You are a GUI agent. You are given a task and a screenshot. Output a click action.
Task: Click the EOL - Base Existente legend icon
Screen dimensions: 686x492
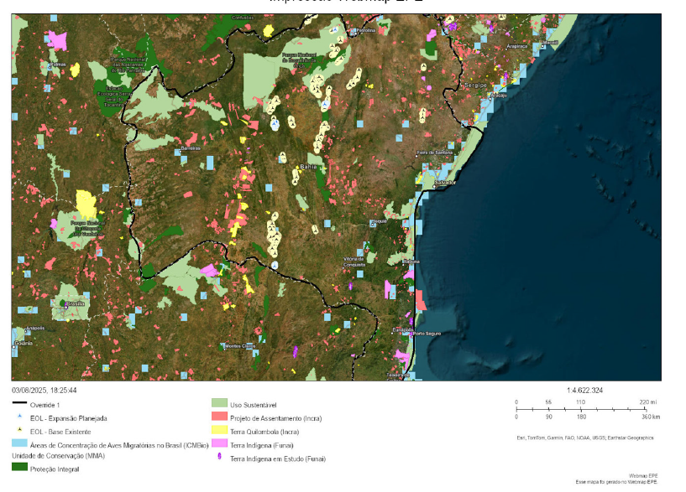(20, 431)
